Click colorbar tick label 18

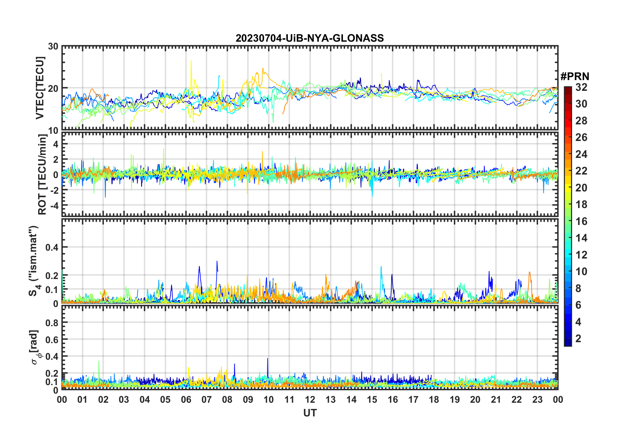[x=582, y=204]
